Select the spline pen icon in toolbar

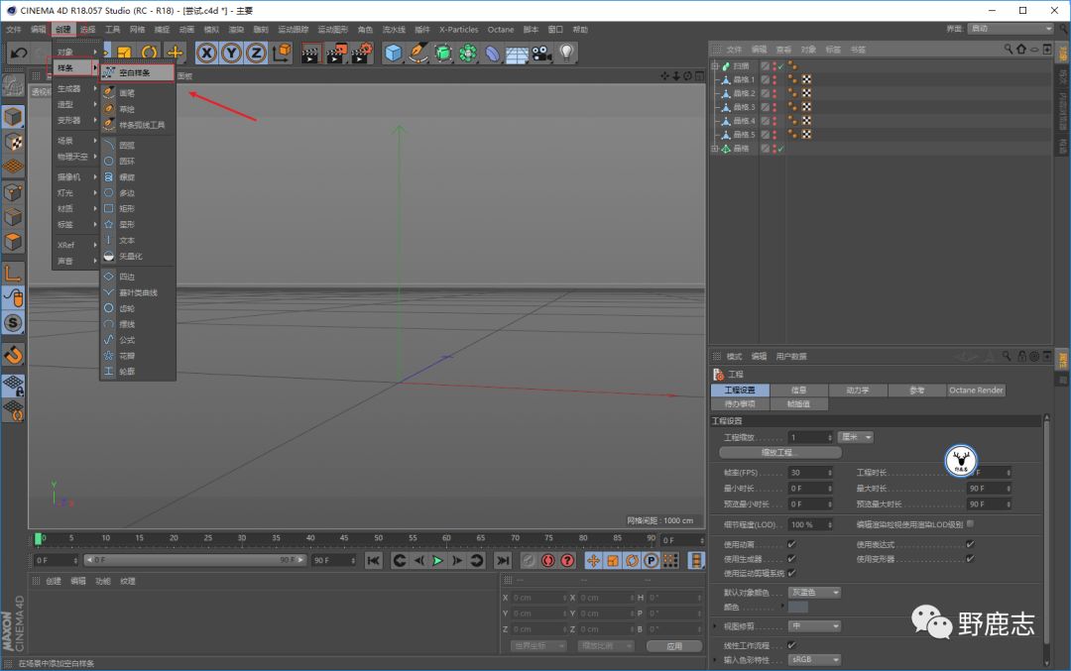pyautogui.click(x=417, y=53)
